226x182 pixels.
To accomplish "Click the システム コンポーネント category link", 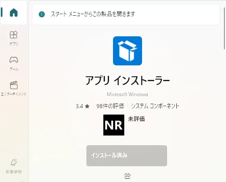I will pyautogui.click(x=155, y=106).
